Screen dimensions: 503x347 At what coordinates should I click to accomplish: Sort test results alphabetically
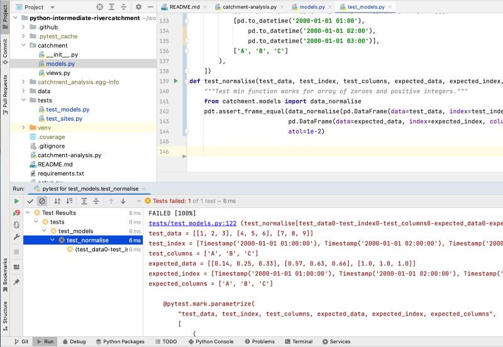pos(57,201)
